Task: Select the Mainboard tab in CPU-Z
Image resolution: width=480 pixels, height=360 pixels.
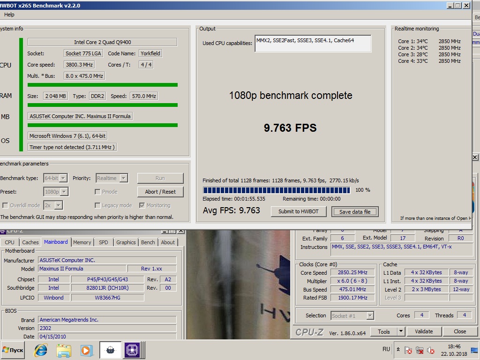Action: click(56, 242)
